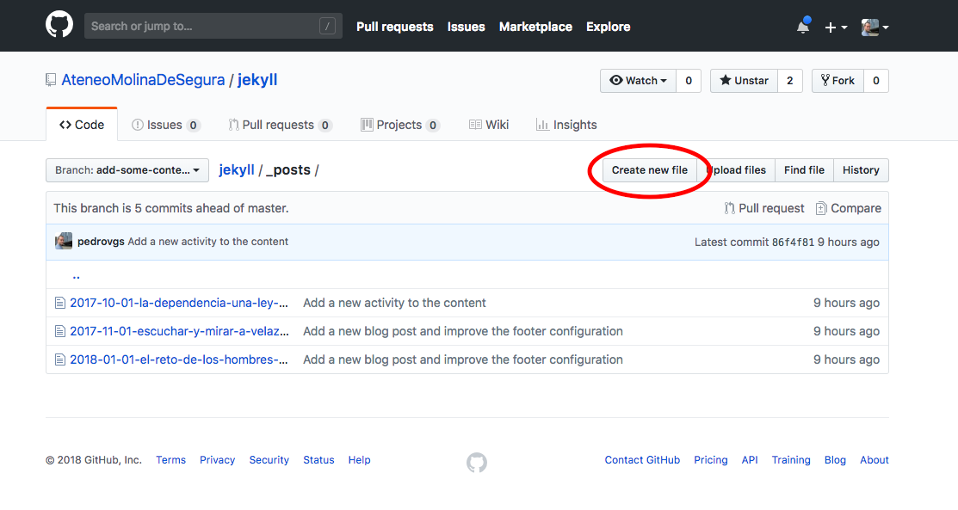958x510 pixels.
Task: Open Explore in top navigation
Action: [608, 27]
